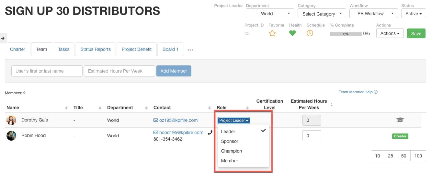Open the Select Category dropdown
The width and height of the screenshot is (431, 173).
(x=322, y=14)
